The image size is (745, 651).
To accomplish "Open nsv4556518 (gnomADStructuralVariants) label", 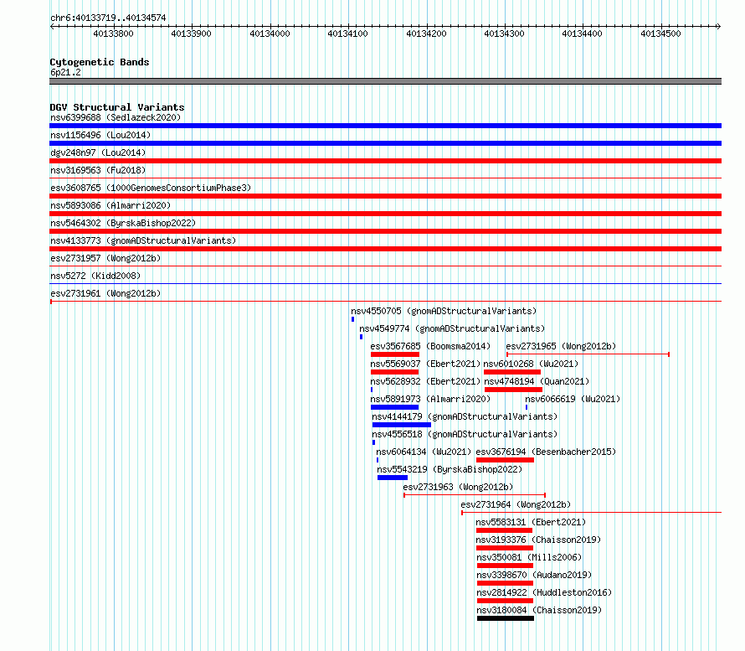I will point(465,434).
